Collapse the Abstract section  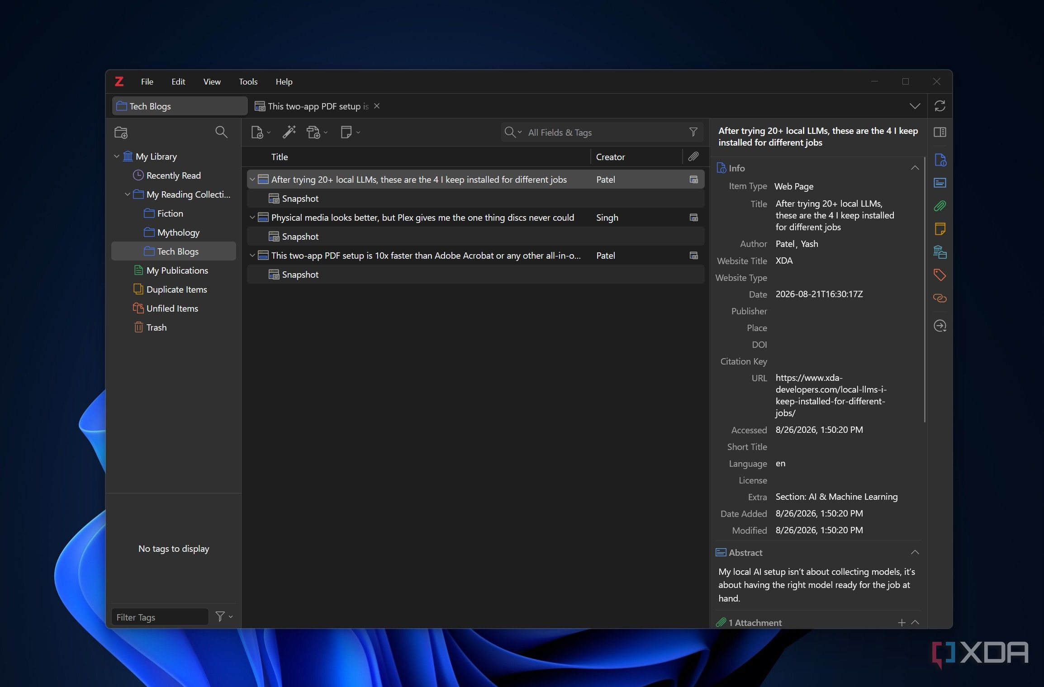pos(915,552)
